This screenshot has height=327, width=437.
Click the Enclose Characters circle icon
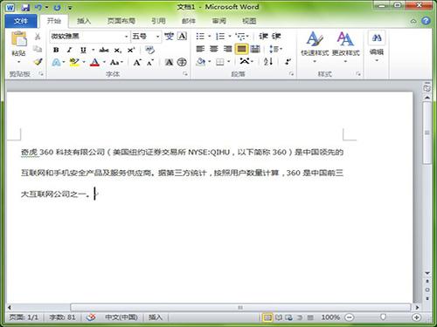coord(182,62)
